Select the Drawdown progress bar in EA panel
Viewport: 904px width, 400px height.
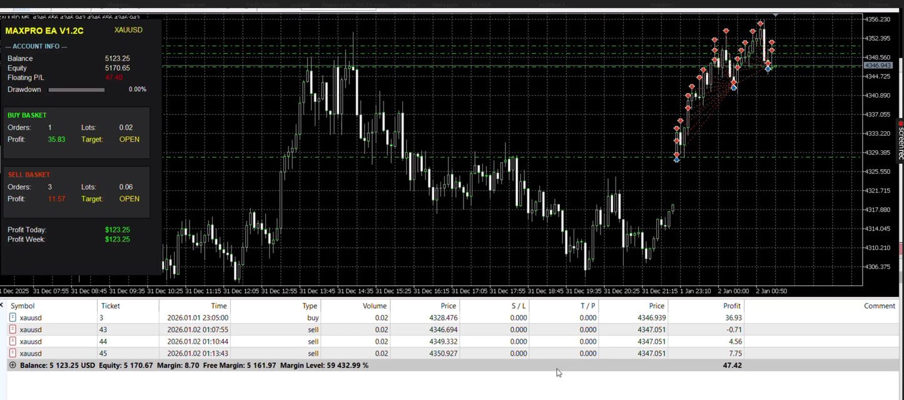pyautogui.click(x=76, y=90)
